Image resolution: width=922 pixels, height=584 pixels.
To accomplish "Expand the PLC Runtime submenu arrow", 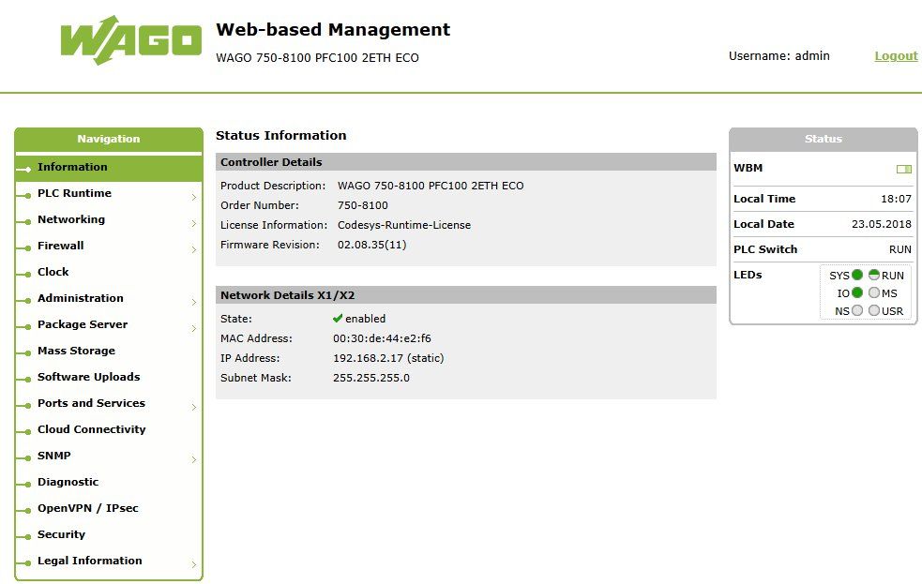I will [194, 198].
